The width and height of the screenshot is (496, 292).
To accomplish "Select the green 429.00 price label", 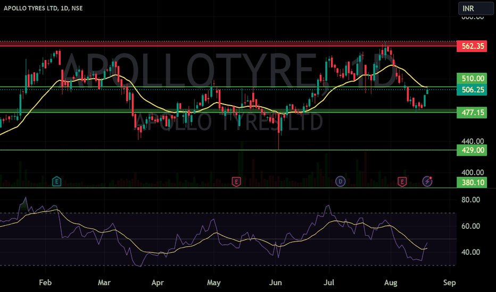I will pyautogui.click(x=472, y=150).
